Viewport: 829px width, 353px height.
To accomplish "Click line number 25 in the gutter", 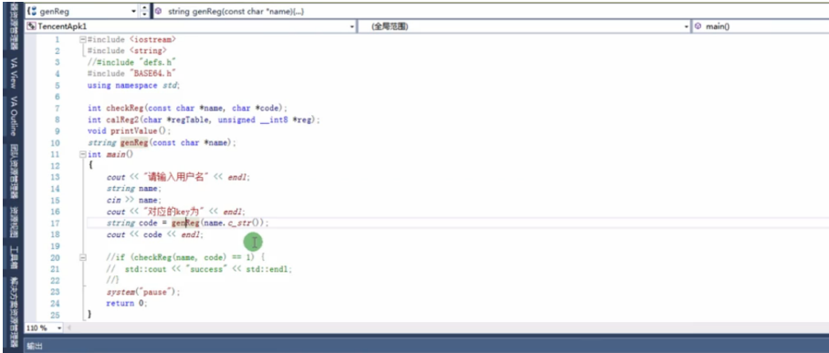I will click(x=56, y=315).
